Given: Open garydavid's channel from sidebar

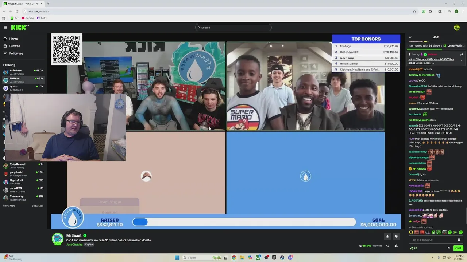Looking at the screenshot, I should (x=23, y=174).
